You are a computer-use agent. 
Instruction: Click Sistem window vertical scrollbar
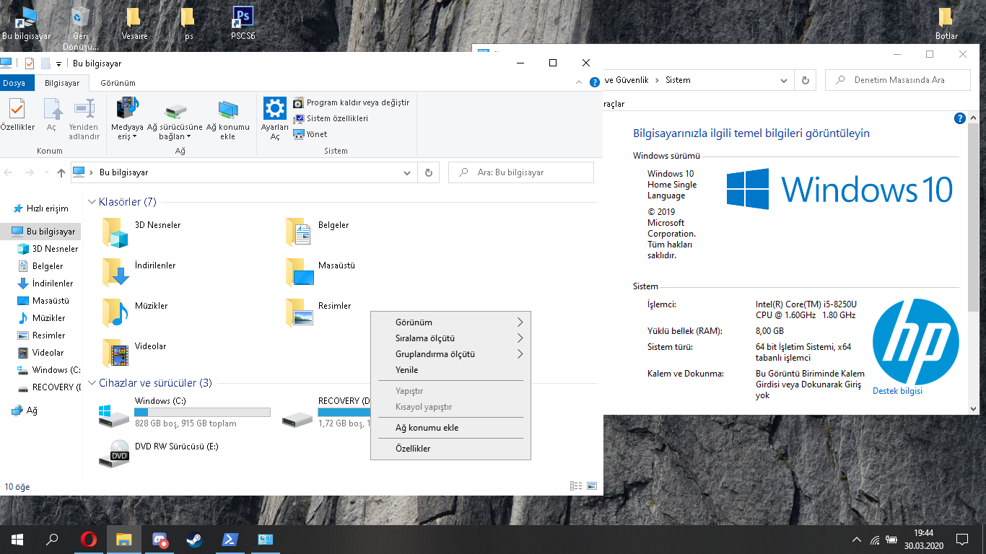pos(973,216)
